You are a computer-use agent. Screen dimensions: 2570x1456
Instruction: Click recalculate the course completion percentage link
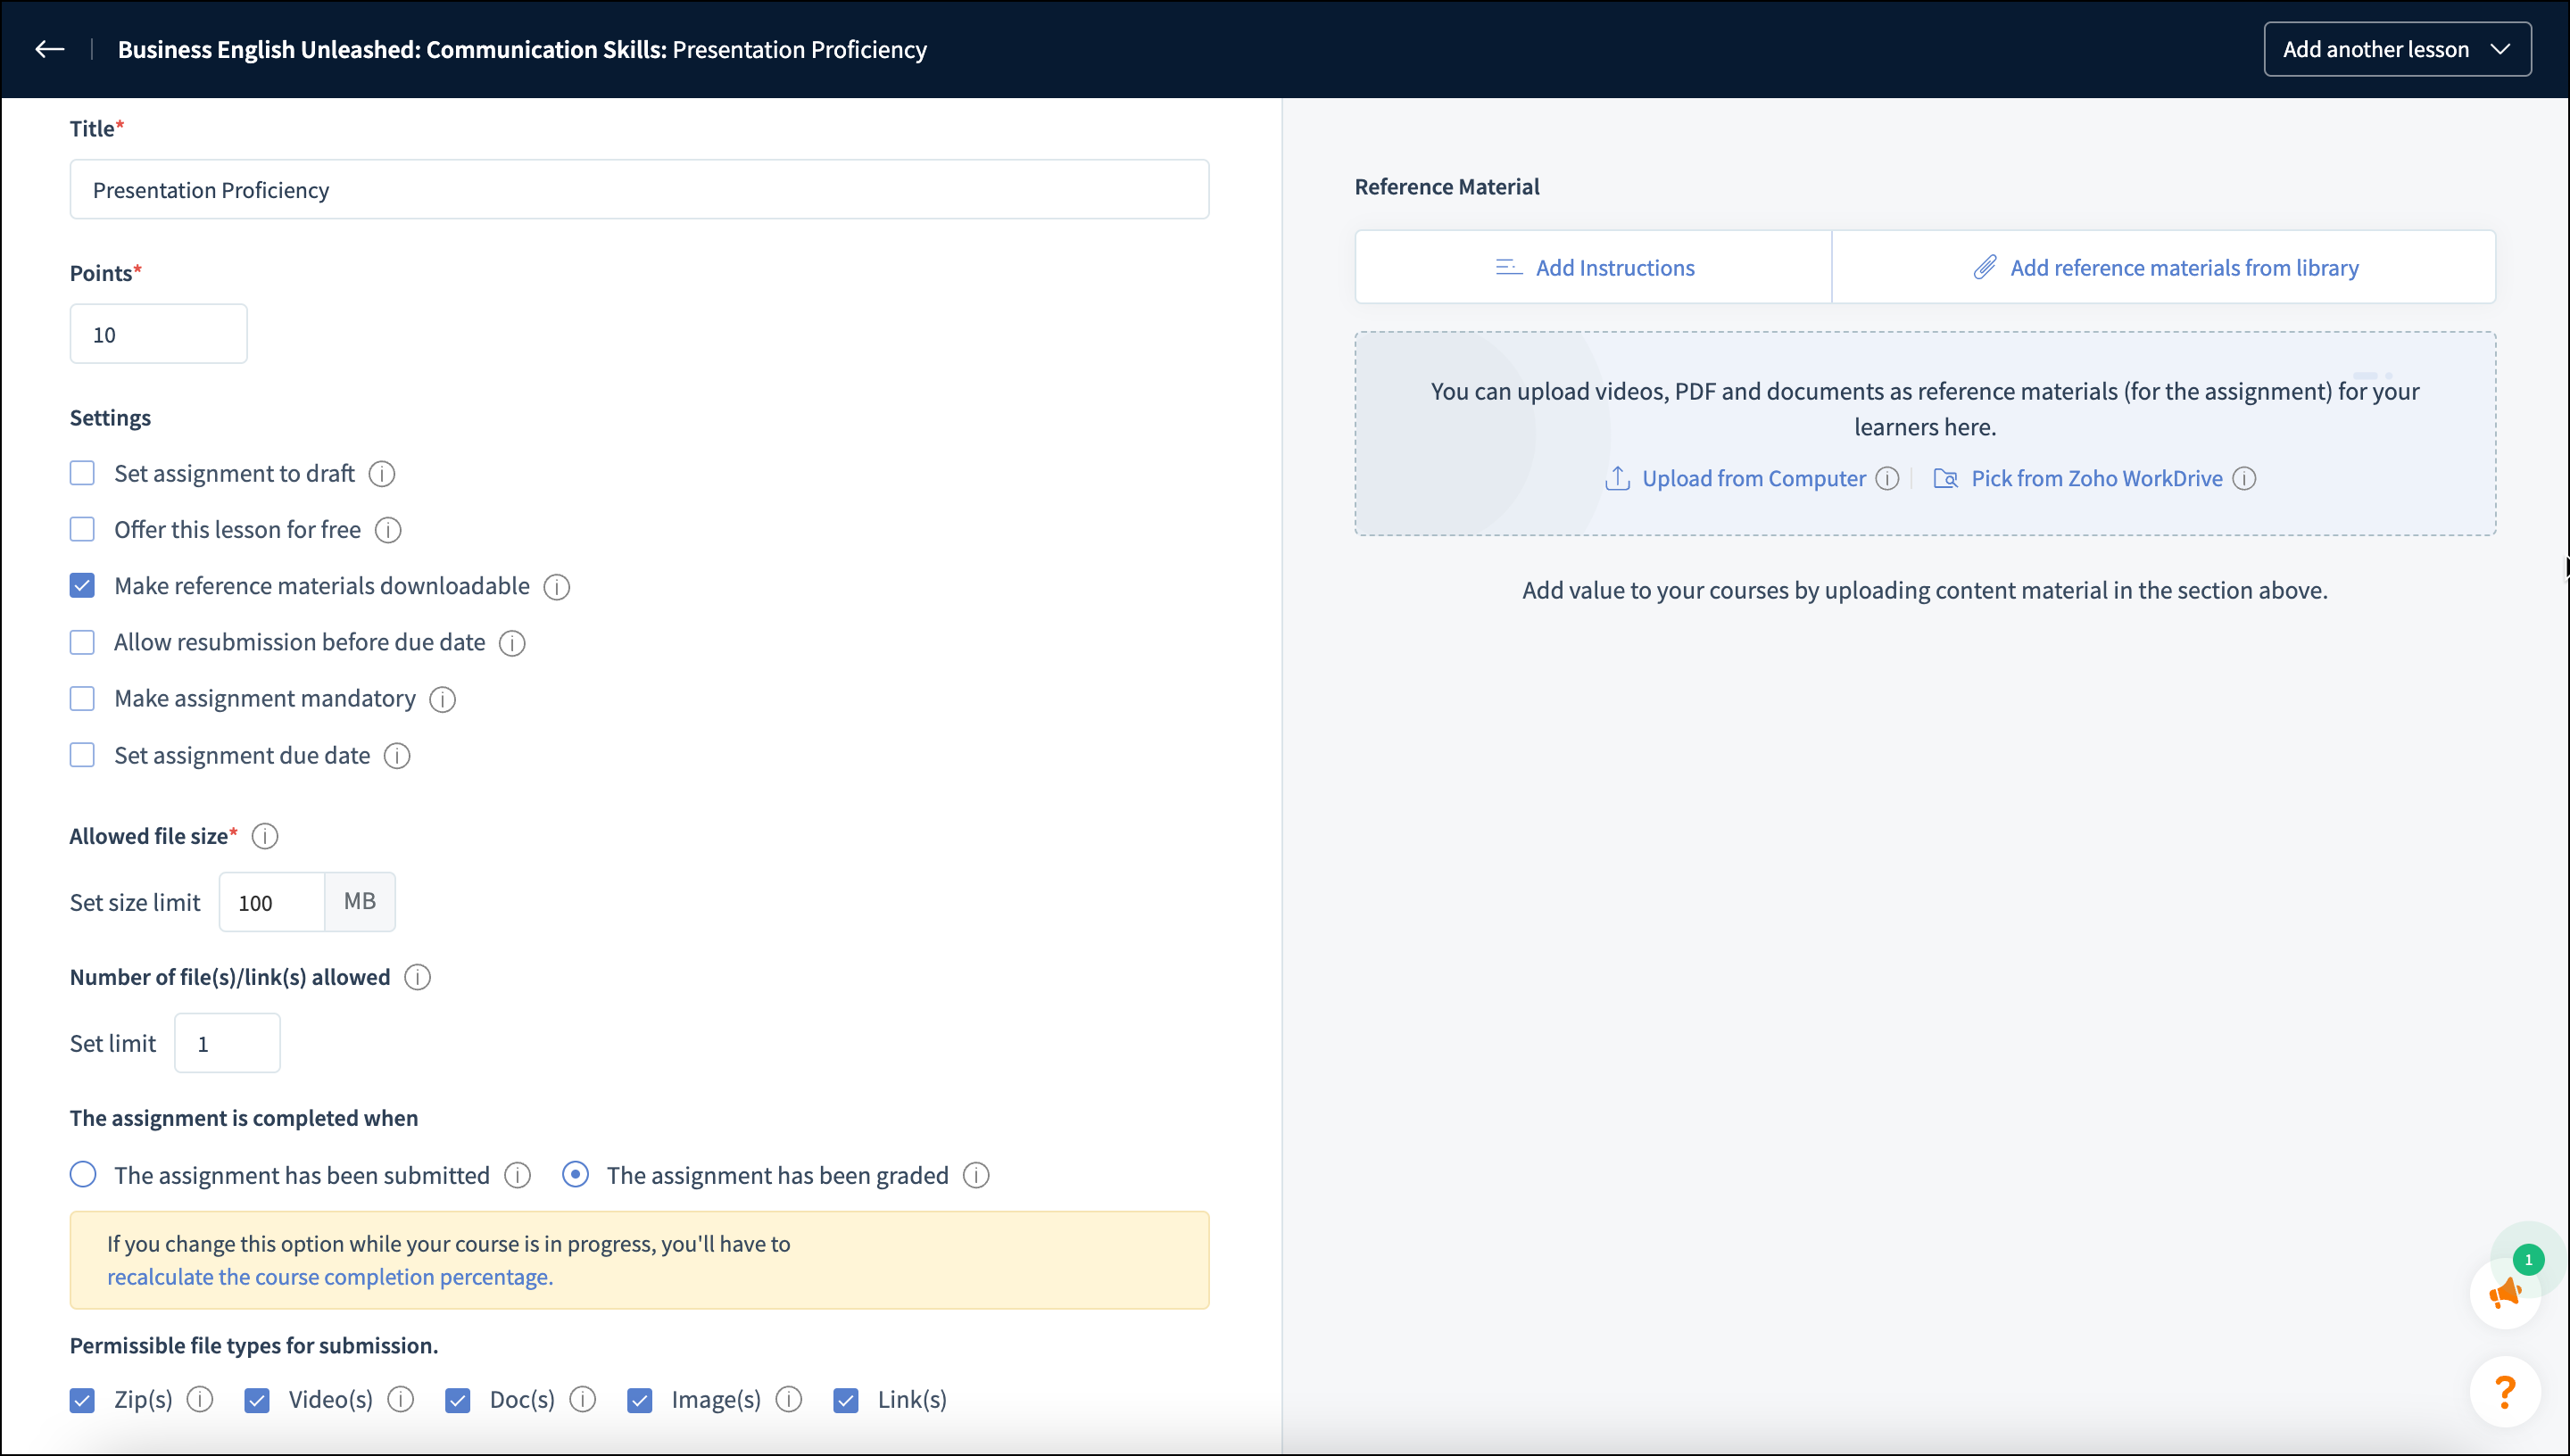[x=330, y=1277]
